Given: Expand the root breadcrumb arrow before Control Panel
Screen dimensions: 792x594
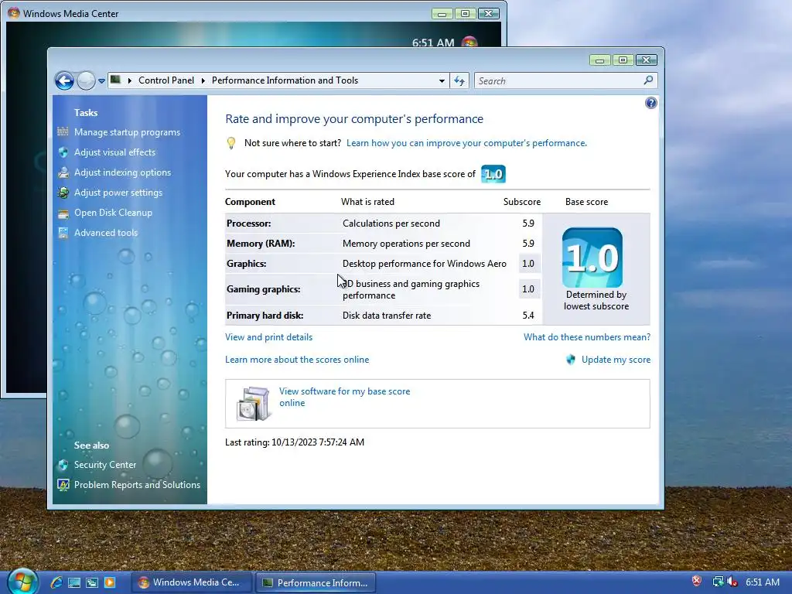Looking at the screenshot, I should 130,80.
